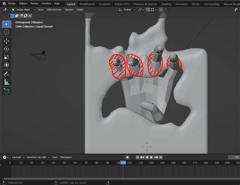Open the Global transform orientation dropdown
Screen dimensions: 240x185
click(x=127, y=10)
